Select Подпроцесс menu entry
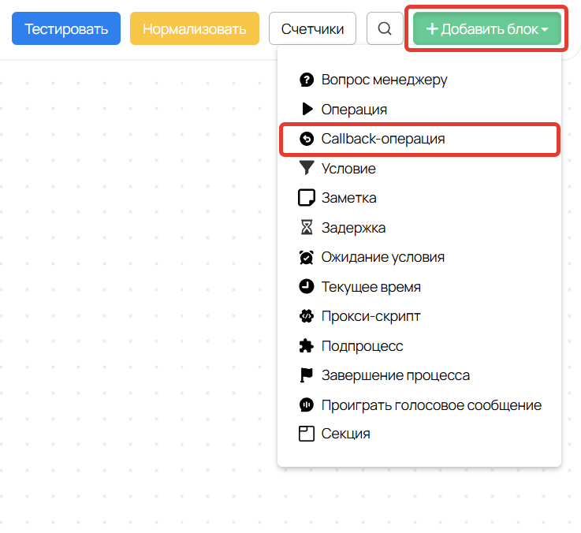 click(x=419, y=346)
